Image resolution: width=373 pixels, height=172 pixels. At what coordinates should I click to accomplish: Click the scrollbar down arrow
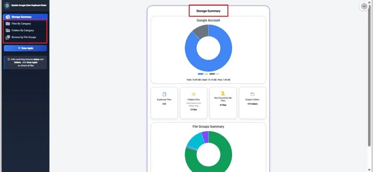point(369,170)
